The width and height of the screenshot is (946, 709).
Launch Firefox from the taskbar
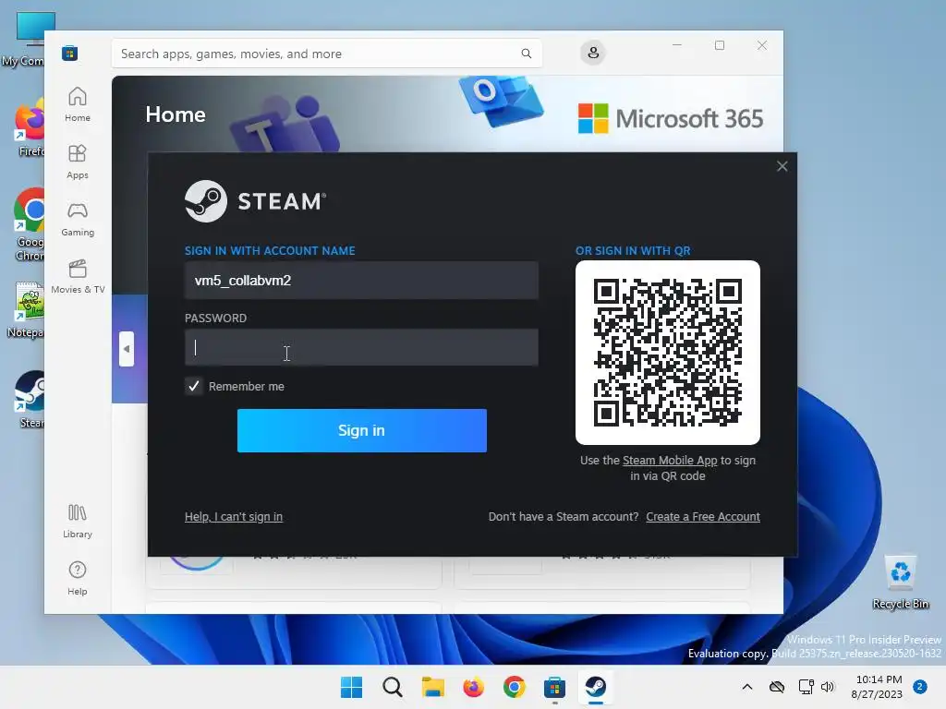tap(474, 687)
